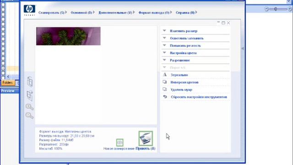Click the HP logo
This screenshot has width=293, height=165.
point(29,10)
